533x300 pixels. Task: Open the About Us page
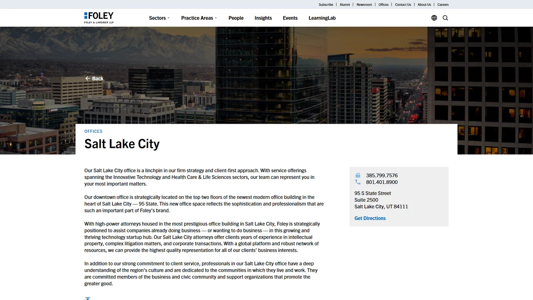(x=424, y=5)
